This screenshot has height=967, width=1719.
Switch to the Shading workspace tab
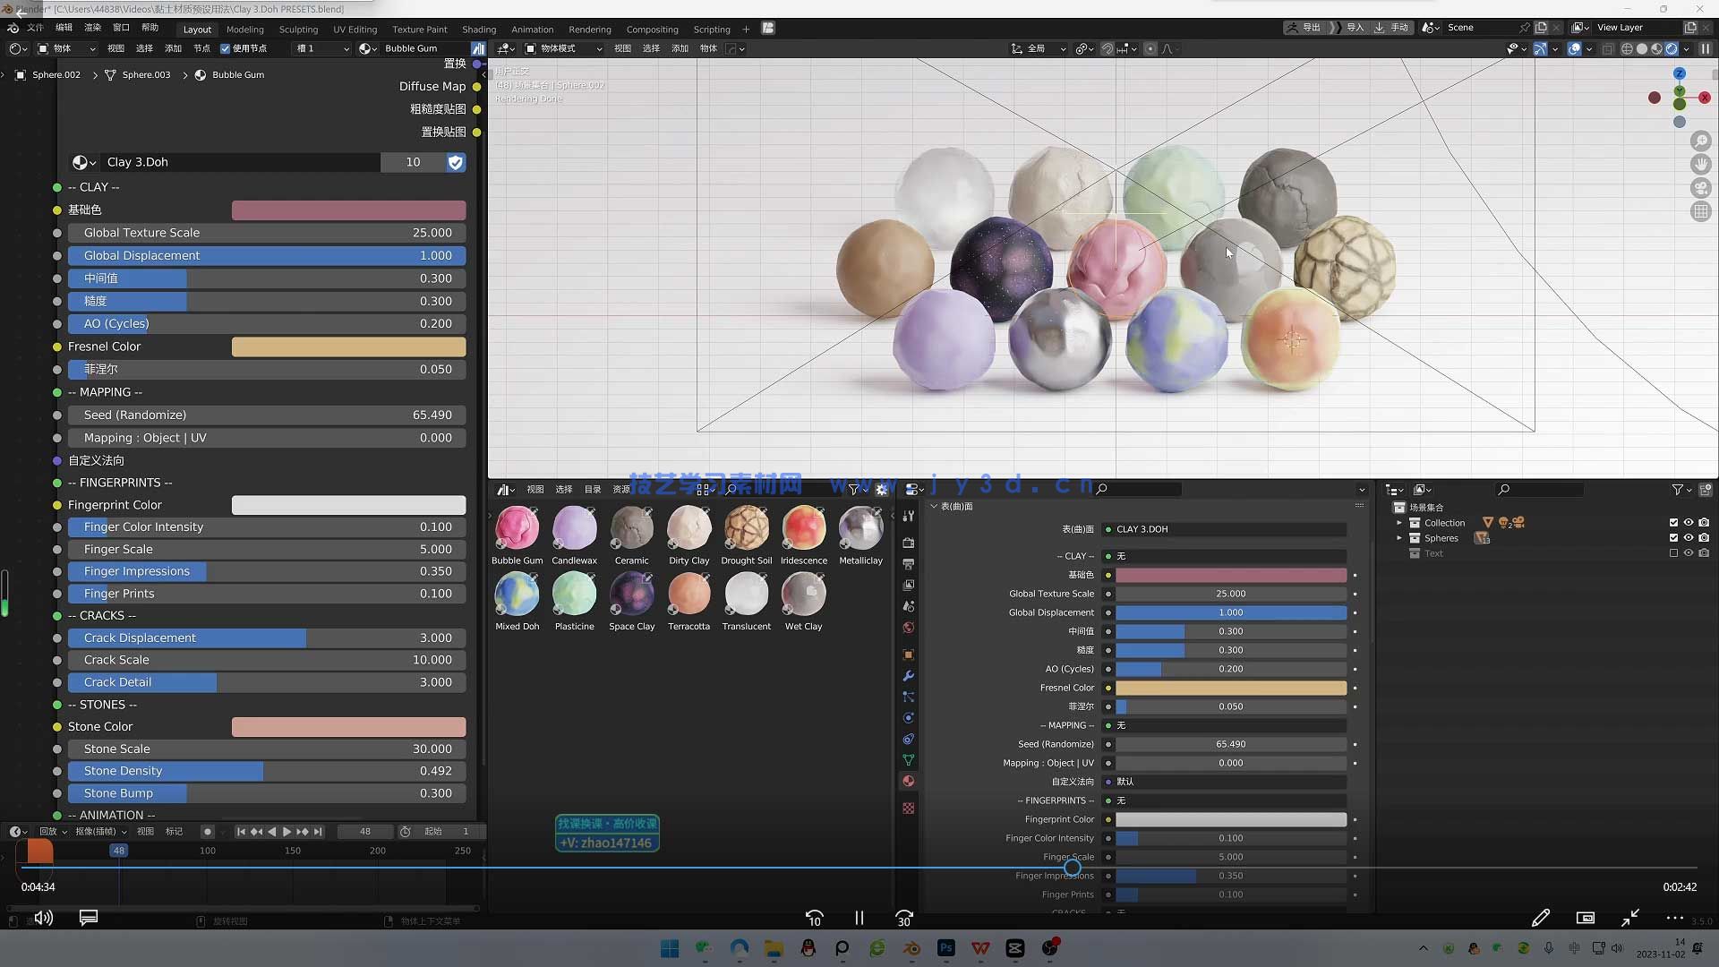[478, 30]
